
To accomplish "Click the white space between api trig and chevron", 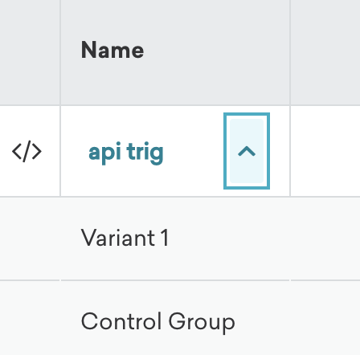I will [194, 151].
